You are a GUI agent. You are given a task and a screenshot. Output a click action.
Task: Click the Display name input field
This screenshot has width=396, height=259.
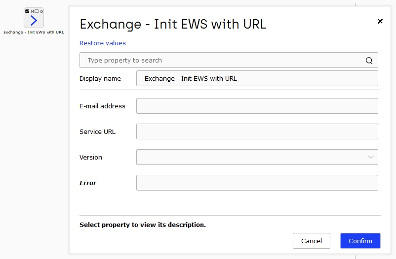click(257, 78)
